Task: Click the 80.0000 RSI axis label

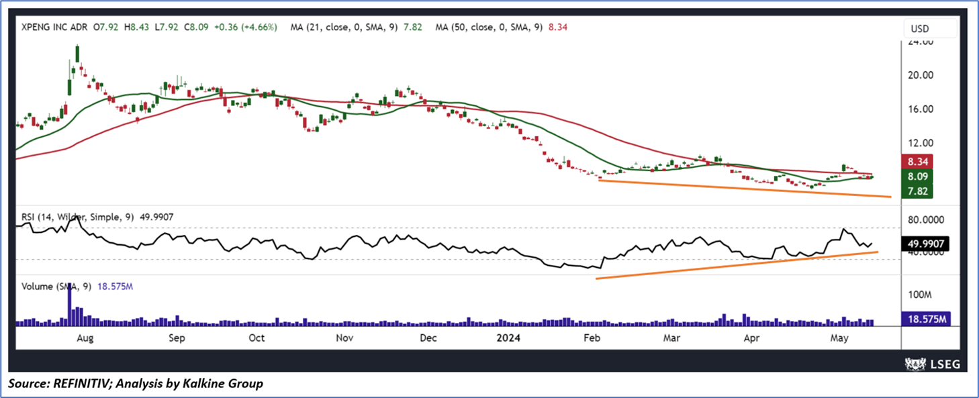Action: click(x=925, y=219)
